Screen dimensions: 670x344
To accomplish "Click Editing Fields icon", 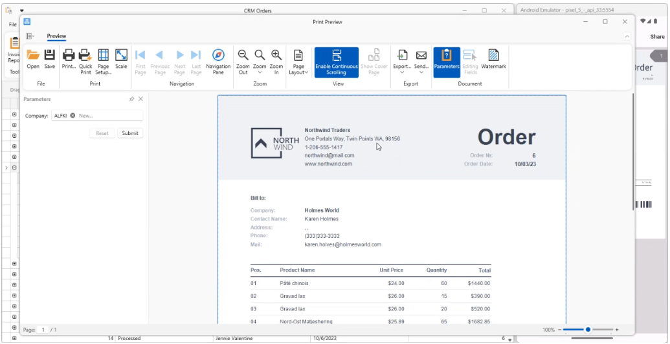I will tap(470, 61).
